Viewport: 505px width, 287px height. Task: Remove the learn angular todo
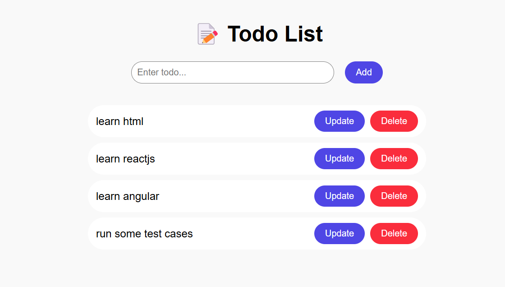[394, 196]
